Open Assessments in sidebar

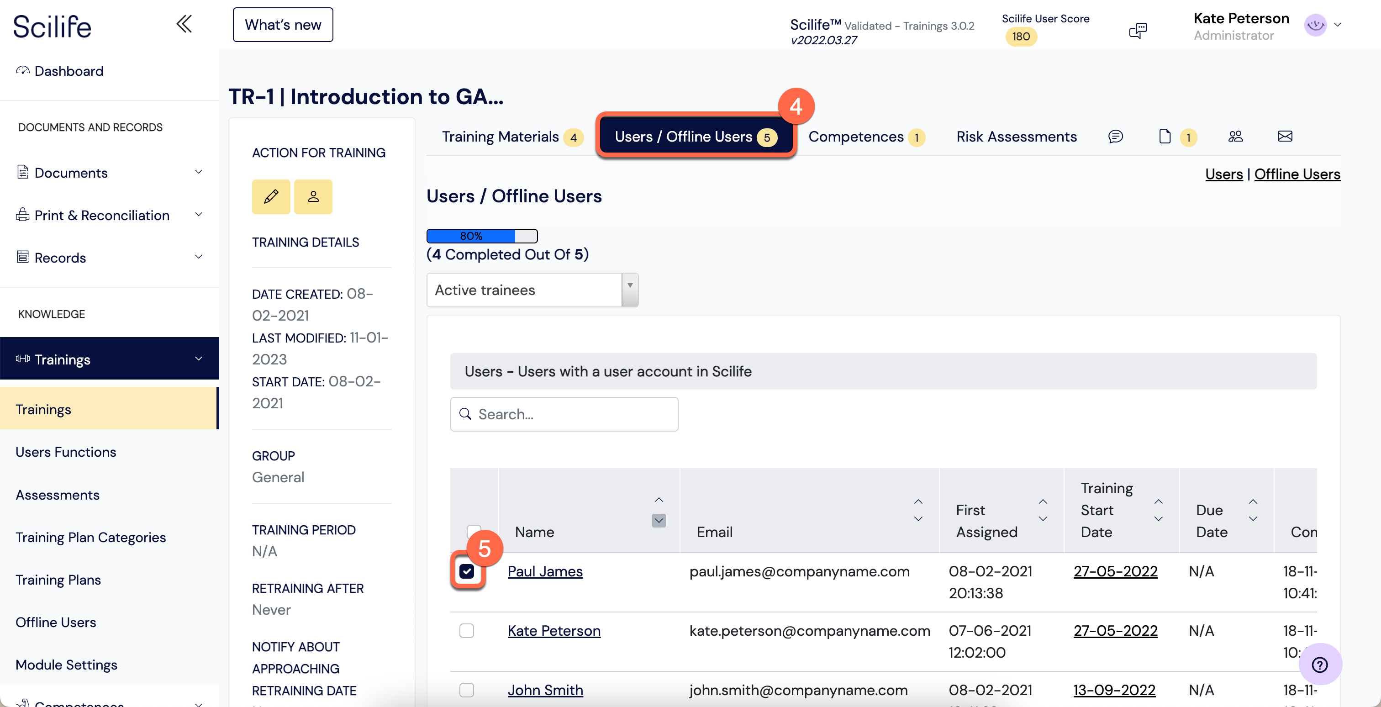[58, 495]
